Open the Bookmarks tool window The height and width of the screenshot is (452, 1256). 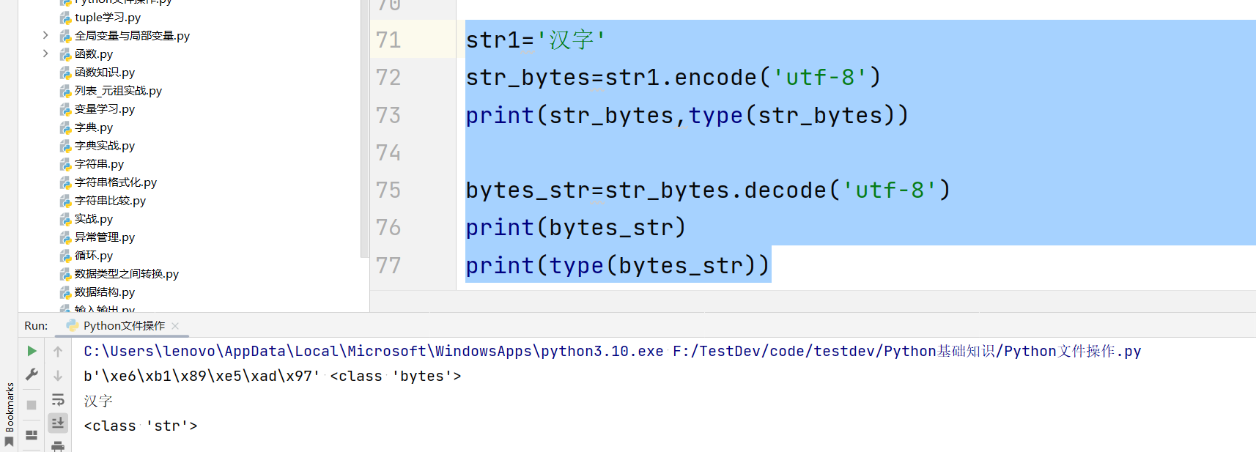[9, 414]
